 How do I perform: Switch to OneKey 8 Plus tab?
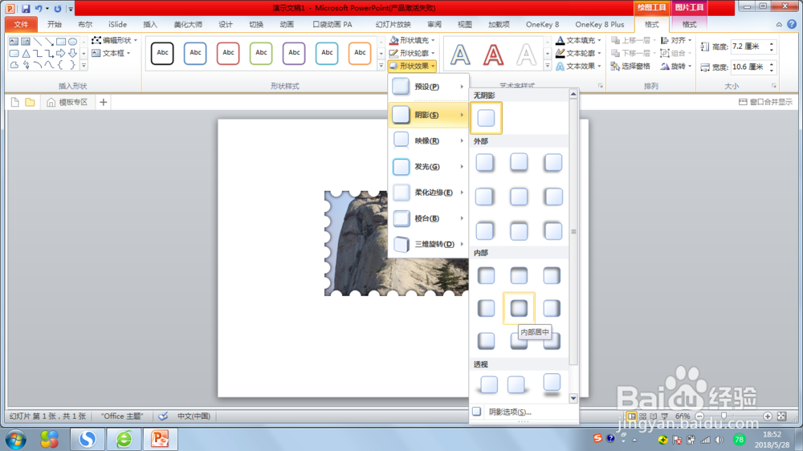click(600, 24)
